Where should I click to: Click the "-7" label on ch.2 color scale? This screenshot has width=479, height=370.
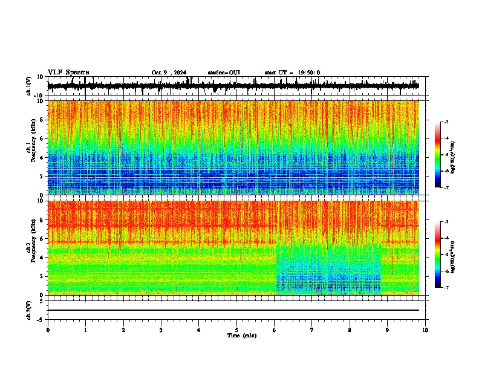(446, 287)
